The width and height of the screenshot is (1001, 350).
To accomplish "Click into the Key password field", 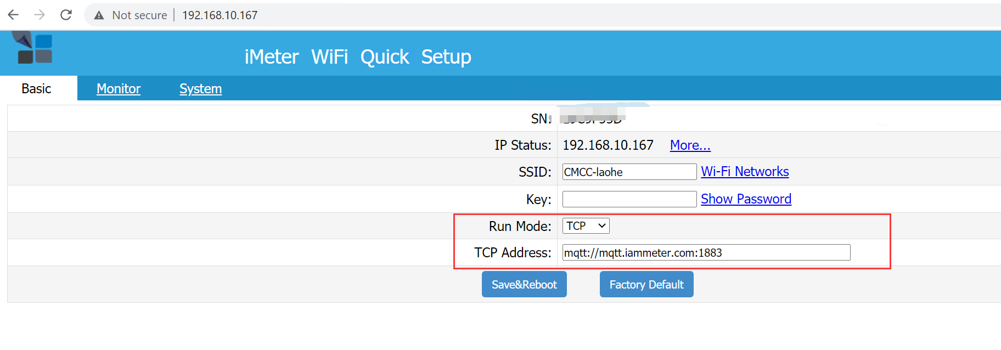I will click(629, 199).
